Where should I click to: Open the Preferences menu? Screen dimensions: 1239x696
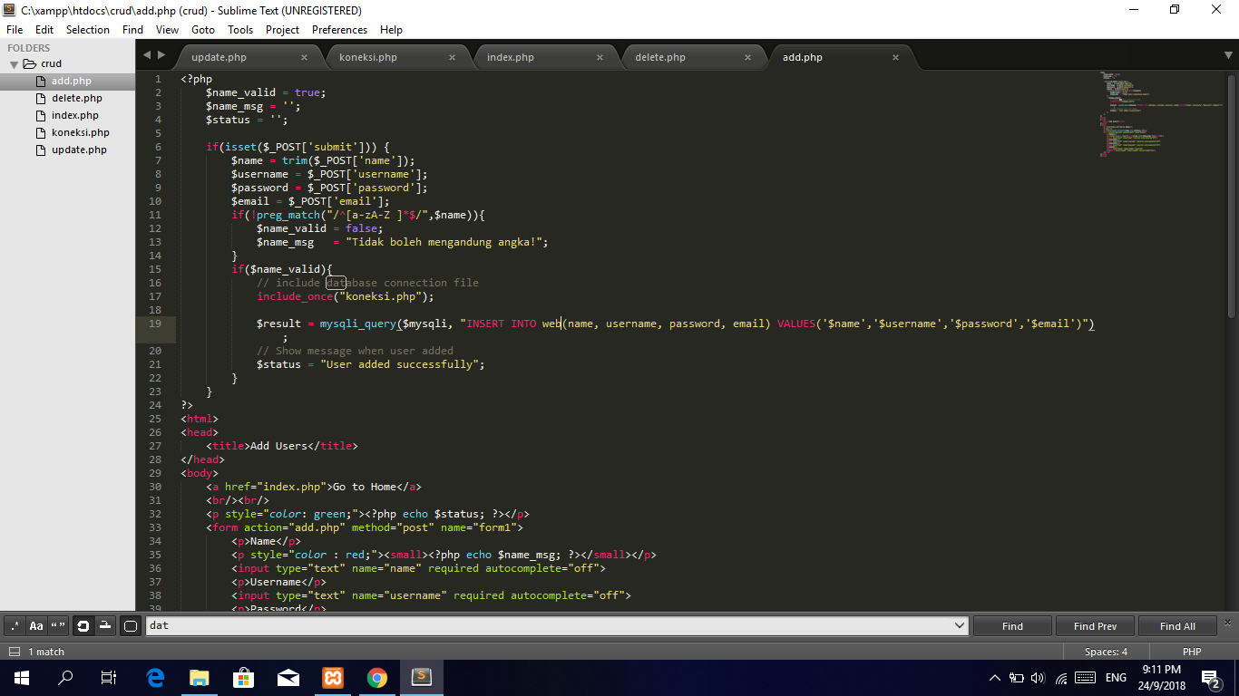click(340, 29)
